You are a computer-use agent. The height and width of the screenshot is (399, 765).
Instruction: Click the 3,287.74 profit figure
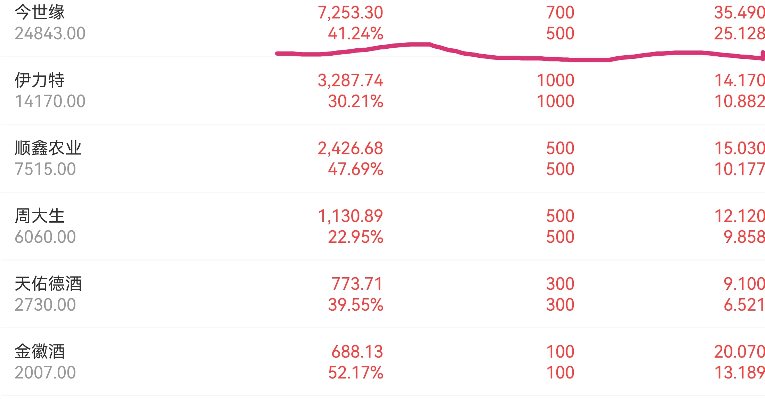(x=350, y=81)
